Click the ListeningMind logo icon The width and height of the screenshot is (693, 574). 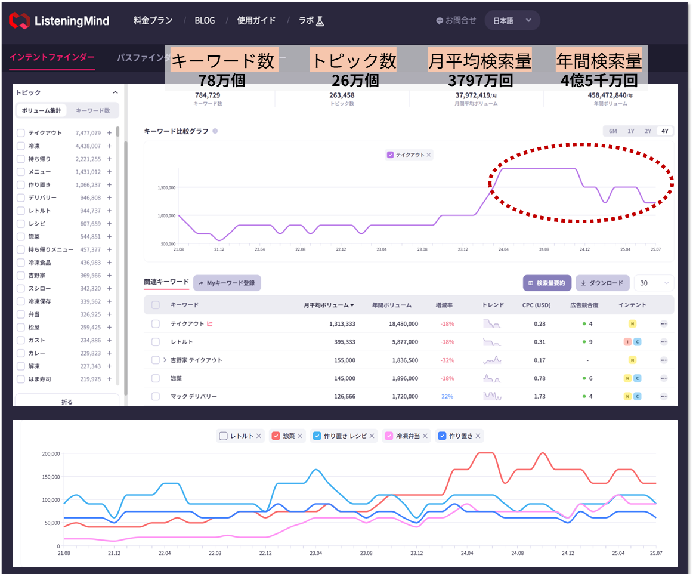(x=20, y=20)
